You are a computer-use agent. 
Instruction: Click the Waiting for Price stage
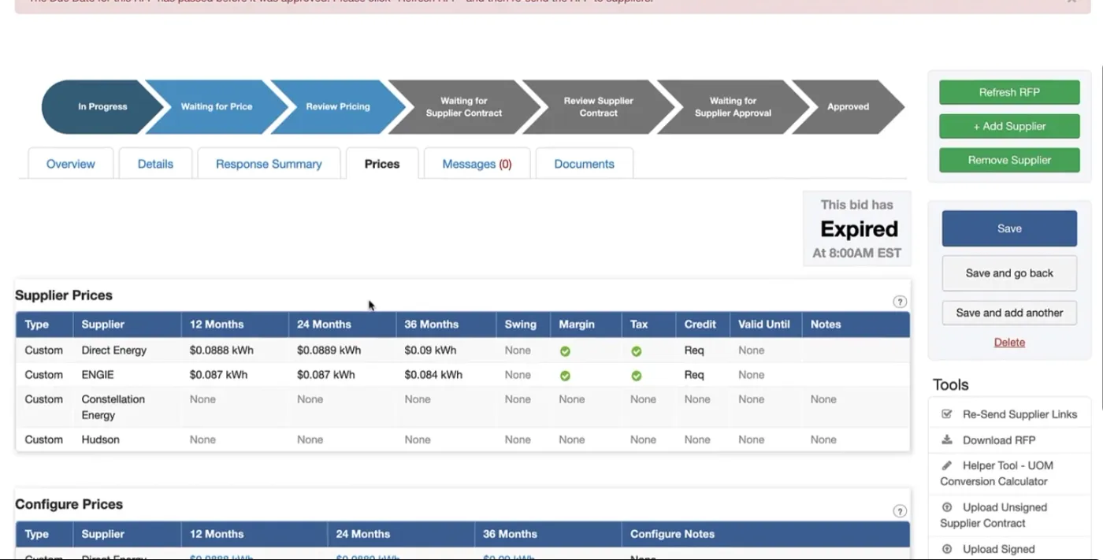(217, 106)
